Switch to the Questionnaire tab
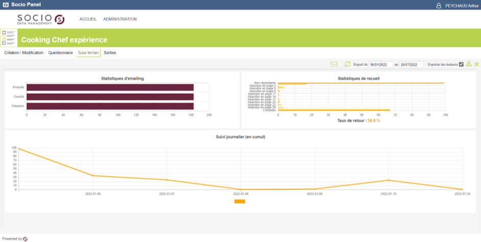 point(60,53)
